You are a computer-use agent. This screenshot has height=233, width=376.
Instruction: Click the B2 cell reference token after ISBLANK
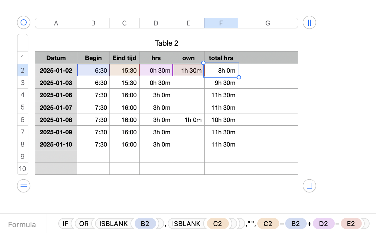[x=145, y=224]
